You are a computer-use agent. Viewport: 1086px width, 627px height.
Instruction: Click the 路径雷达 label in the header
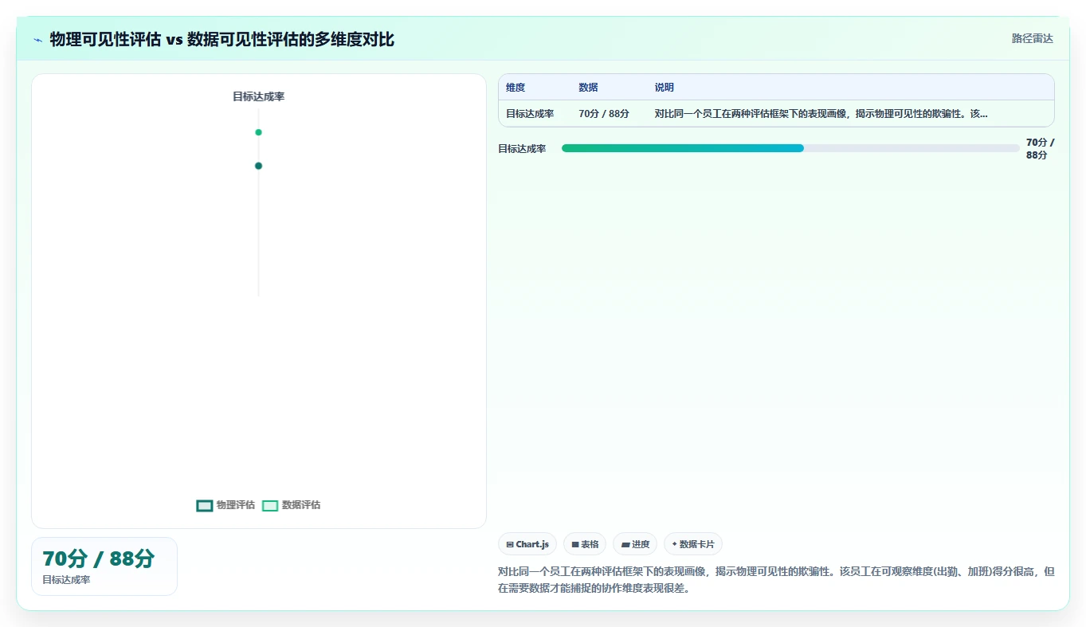pyautogui.click(x=1033, y=38)
